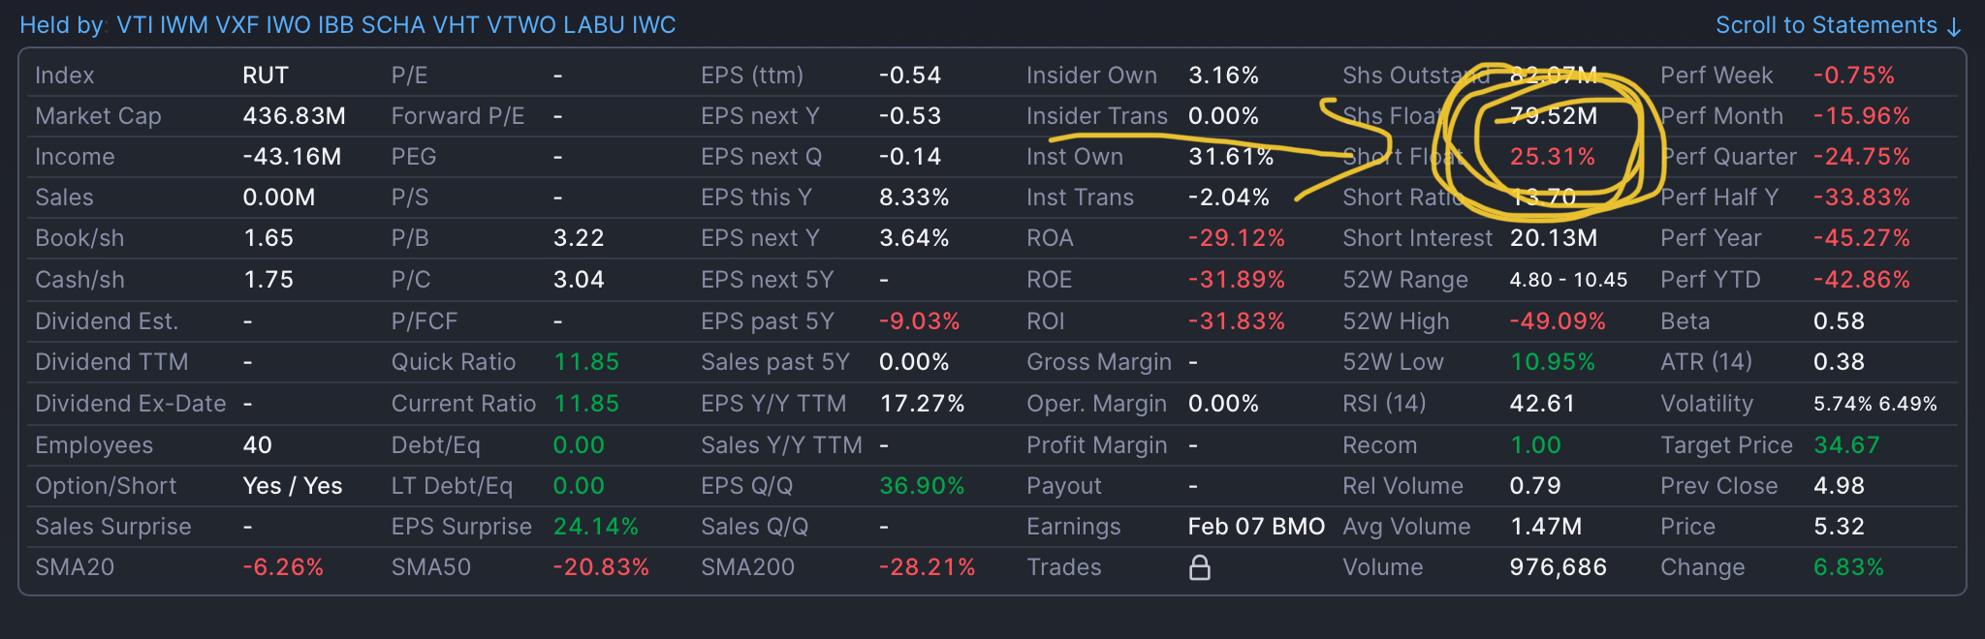Open the VTWO ticker link

521,25
